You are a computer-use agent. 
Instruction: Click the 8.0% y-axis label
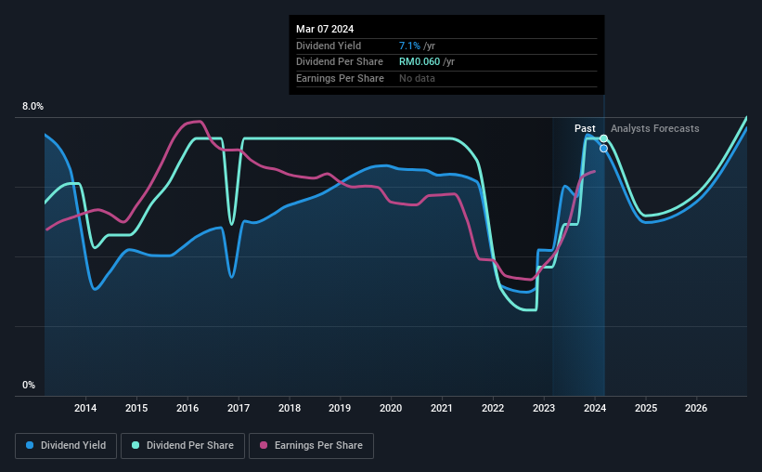tap(32, 106)
